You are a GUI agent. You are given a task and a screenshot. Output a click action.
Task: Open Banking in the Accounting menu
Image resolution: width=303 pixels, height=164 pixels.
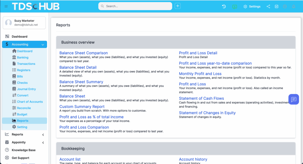point(22,57)
